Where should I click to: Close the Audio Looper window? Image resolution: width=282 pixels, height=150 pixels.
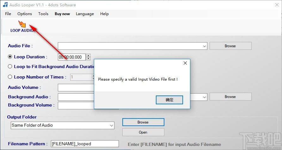click(x=277, y=5)
